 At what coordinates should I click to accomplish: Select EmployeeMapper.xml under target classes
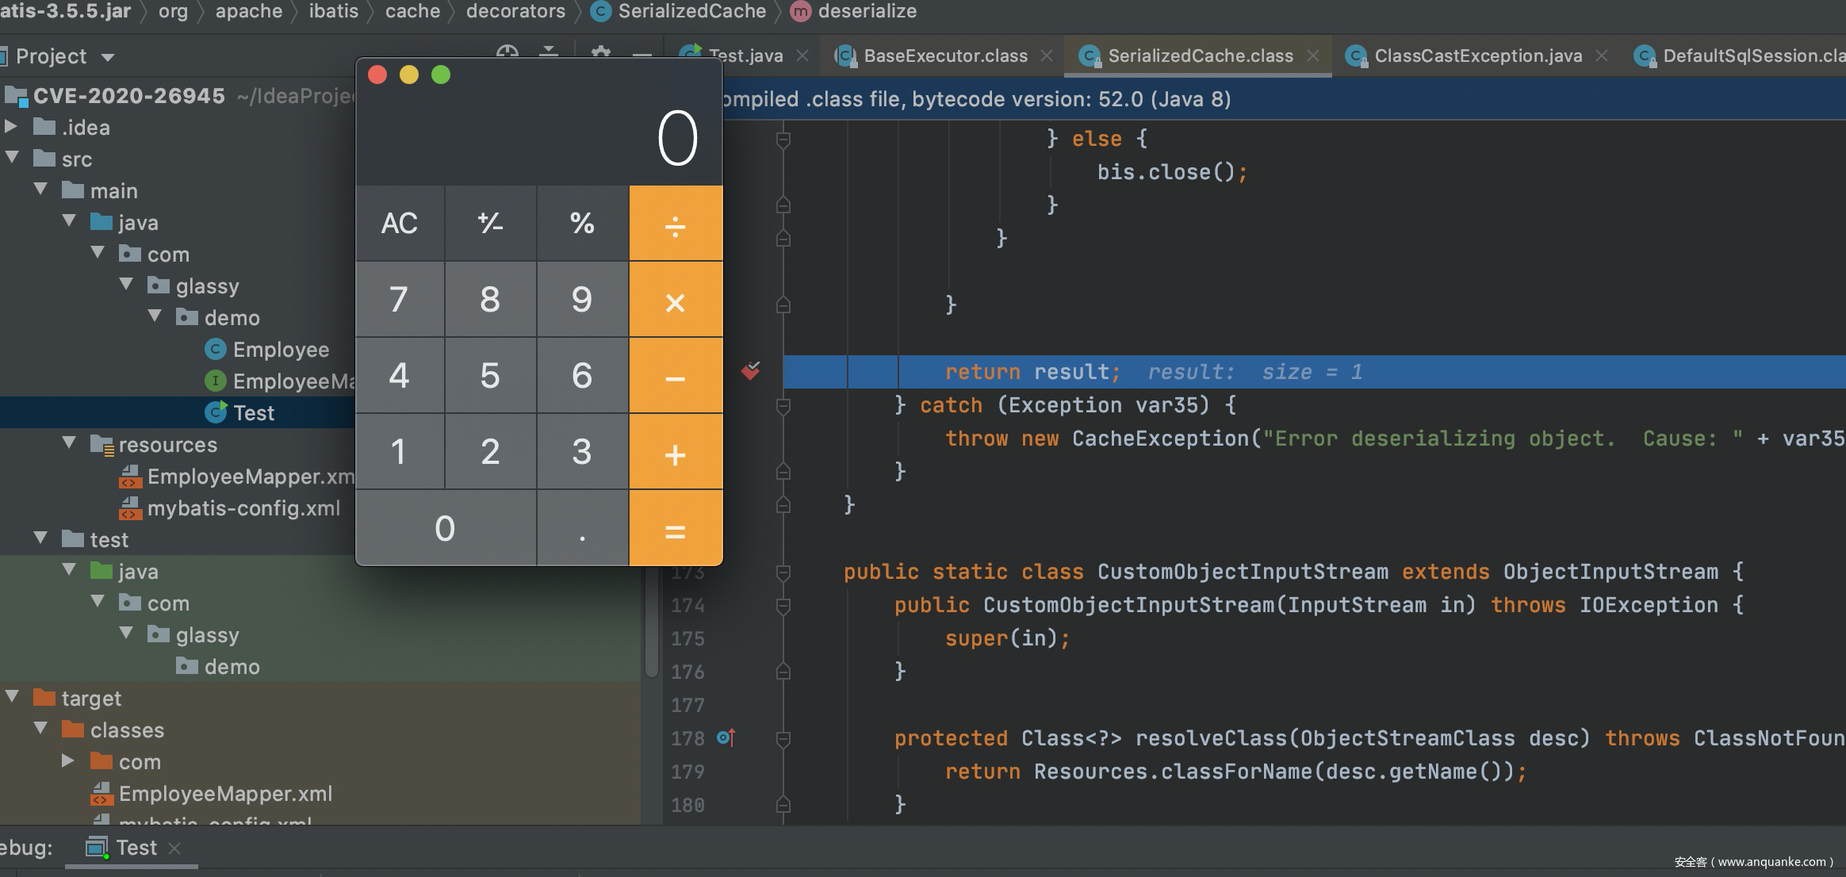click(225, 794)
